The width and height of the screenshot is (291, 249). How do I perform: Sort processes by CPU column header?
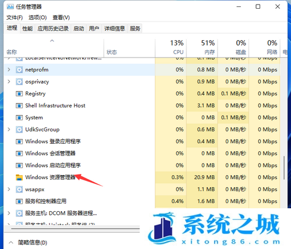pyautogui.click(x=171, y=47)
